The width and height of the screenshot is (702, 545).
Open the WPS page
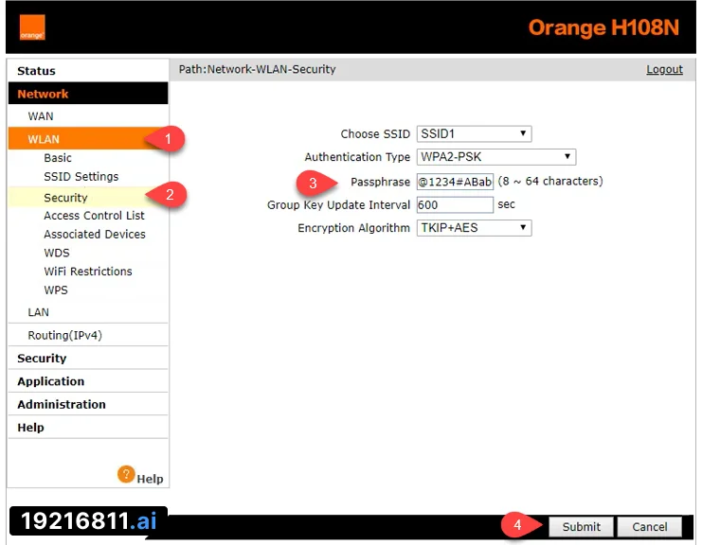56,290
